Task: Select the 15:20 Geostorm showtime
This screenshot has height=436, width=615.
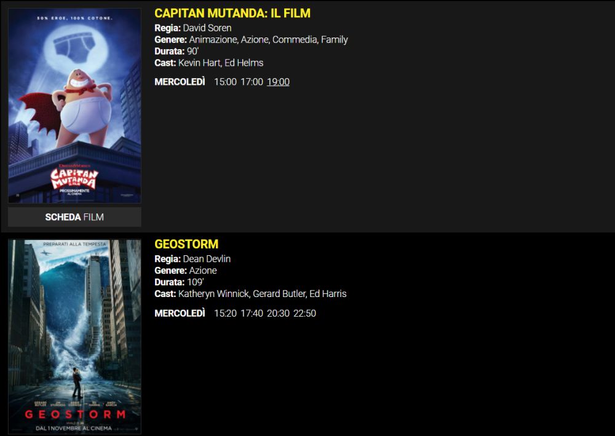Action: (x=225, y=313)
